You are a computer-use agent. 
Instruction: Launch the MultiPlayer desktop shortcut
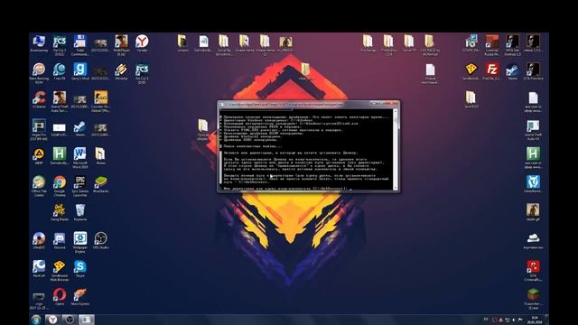[121, 45]
